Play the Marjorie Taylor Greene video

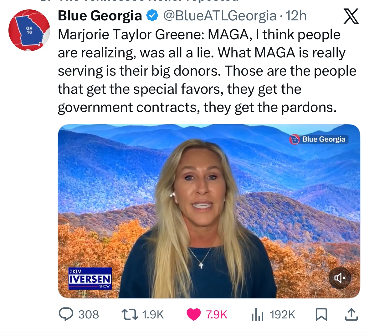pyautogui.click(x=209, y=211)
